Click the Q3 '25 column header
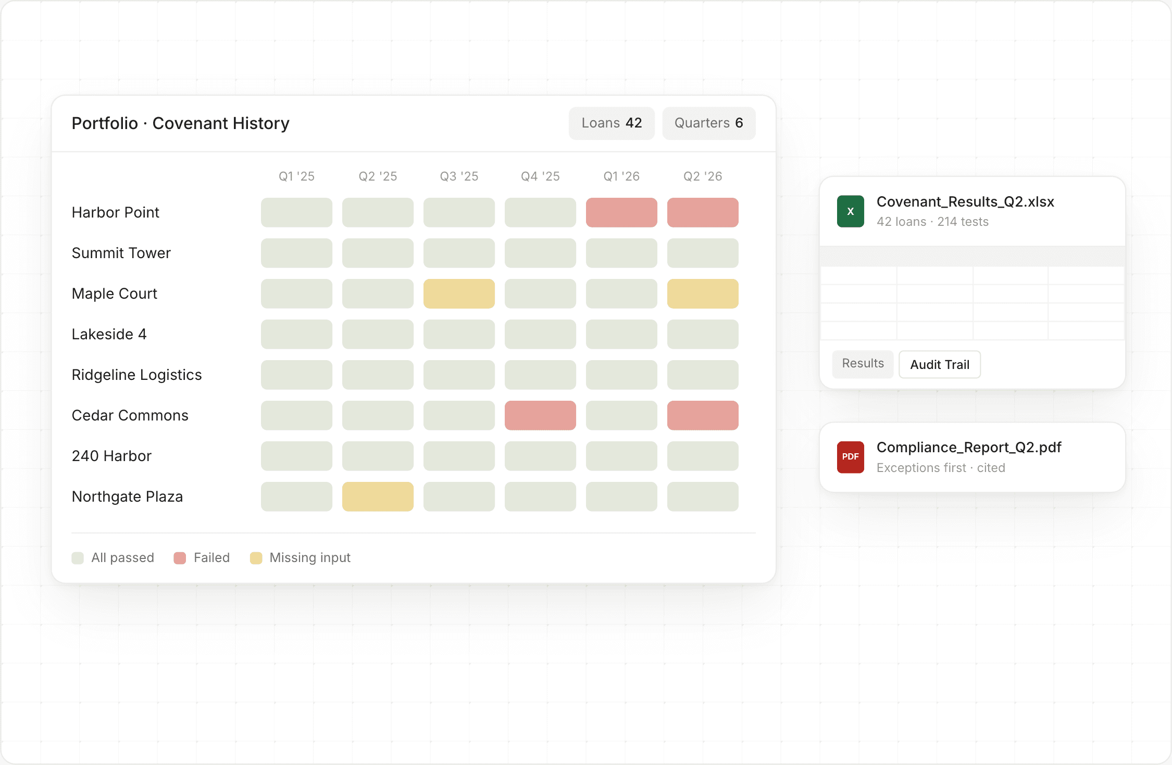Image resolution: width=1172 pixels, height=765 pixels. tap(459, 176)
